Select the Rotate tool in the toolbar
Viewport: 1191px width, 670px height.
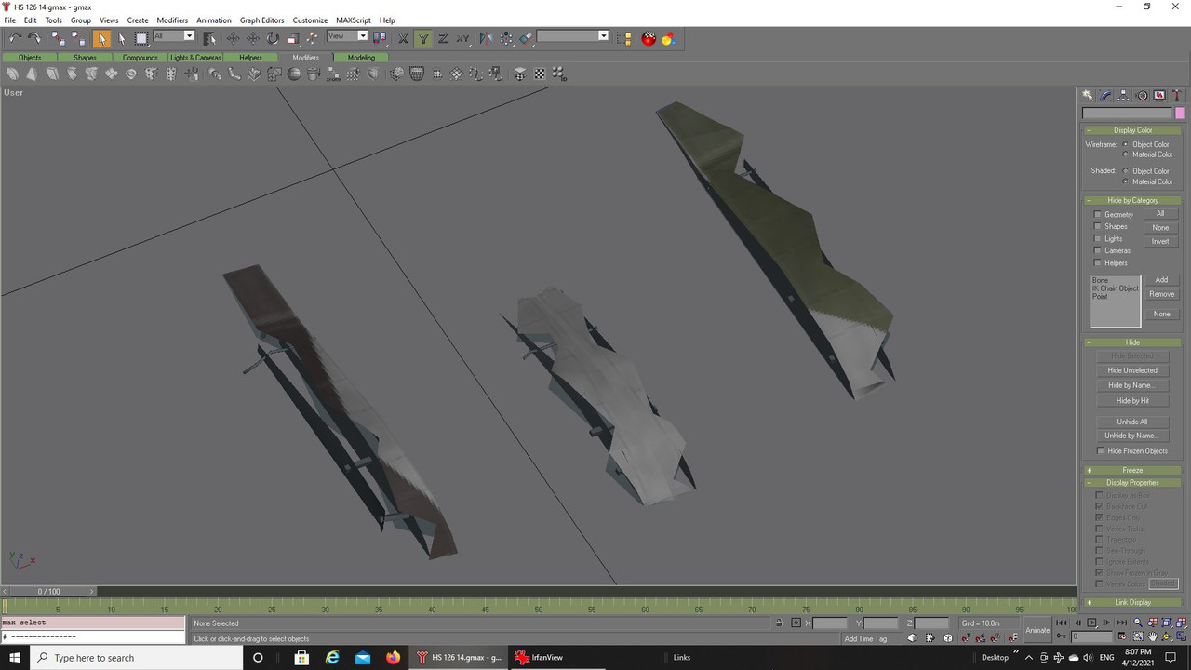click(273, 38)
